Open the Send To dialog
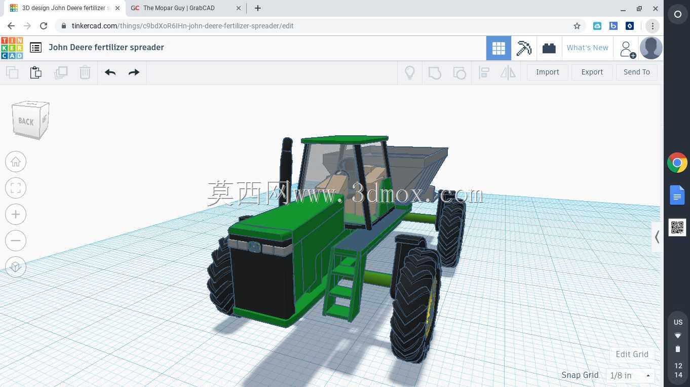The height and width of the screenshot is (387, 690). pos(637,72)
